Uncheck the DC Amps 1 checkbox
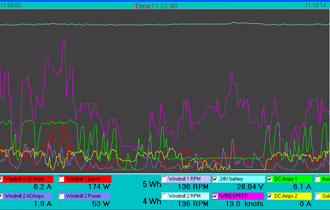This screenshot has height=210, width=330. [x=270, y=179]
